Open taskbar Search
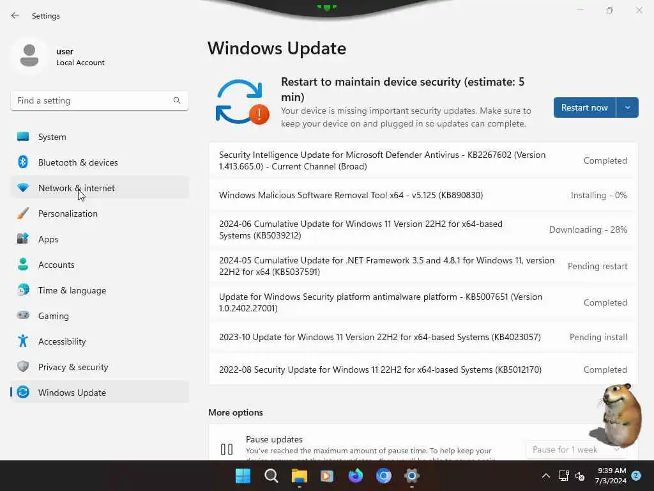Screen dimensions: 654x491 point(271,476)
